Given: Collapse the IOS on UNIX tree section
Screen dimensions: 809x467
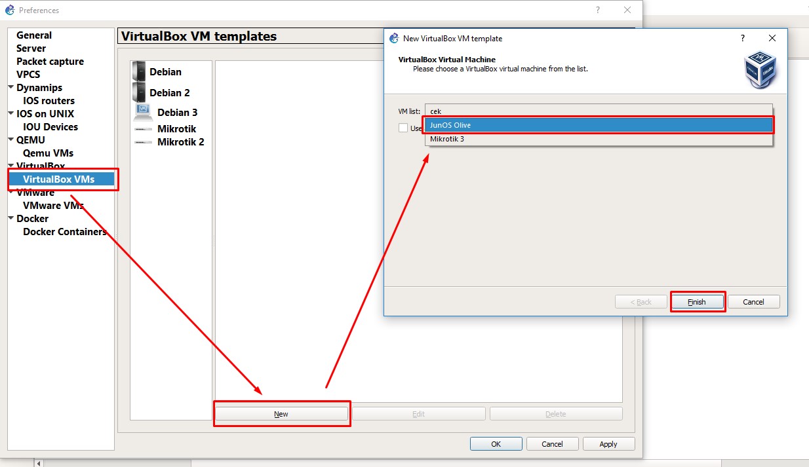Looking at the screenshot, I should pyautogui.click(x=11, y=113).
